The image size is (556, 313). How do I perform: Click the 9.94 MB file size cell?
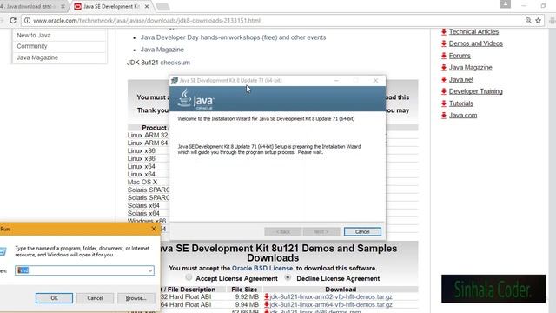[247, 304]
